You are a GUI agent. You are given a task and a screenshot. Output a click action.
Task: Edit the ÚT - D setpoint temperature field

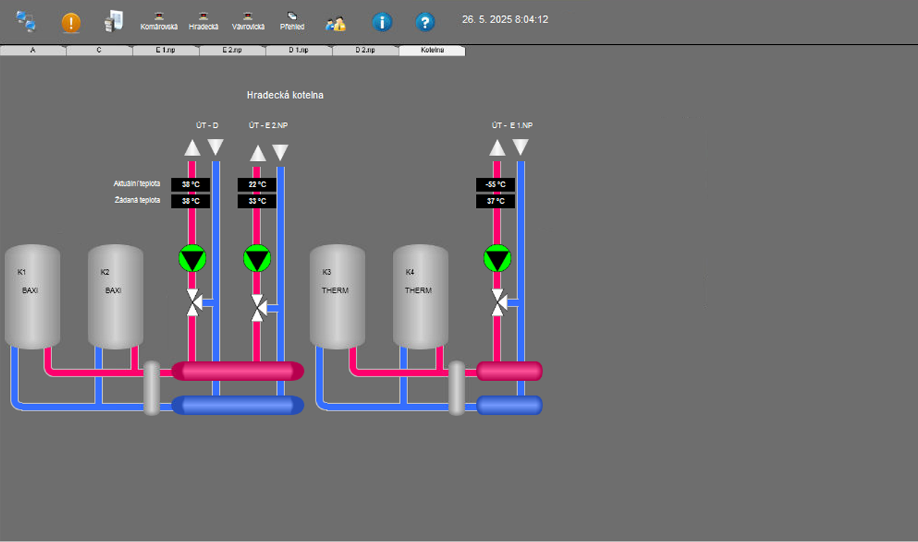[x=190, y=202]
